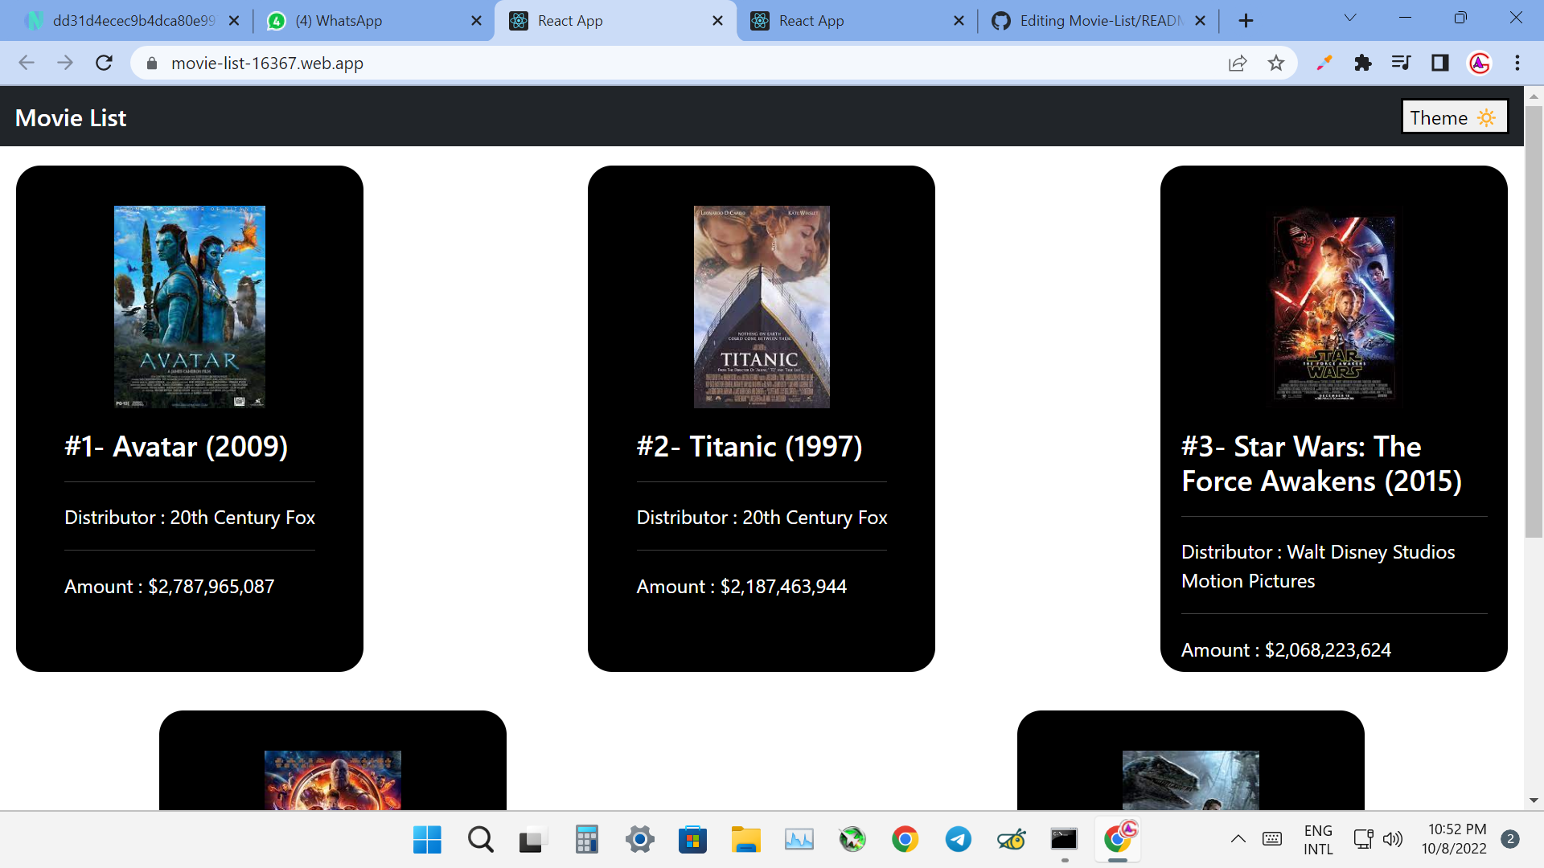1544x868 pixels.
Task: Toggle the browser side panel icon
Action: point(1439,63)
